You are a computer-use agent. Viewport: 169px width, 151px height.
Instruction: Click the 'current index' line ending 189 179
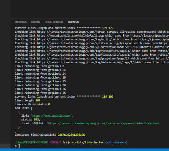click(x=64, y=28)
